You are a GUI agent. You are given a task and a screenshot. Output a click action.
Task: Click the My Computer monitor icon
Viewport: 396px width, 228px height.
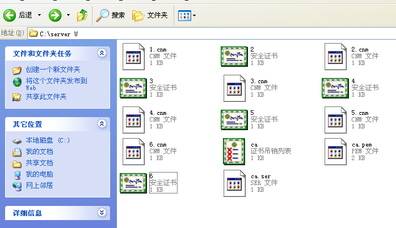pyautogui.click(x=17, y=175)
